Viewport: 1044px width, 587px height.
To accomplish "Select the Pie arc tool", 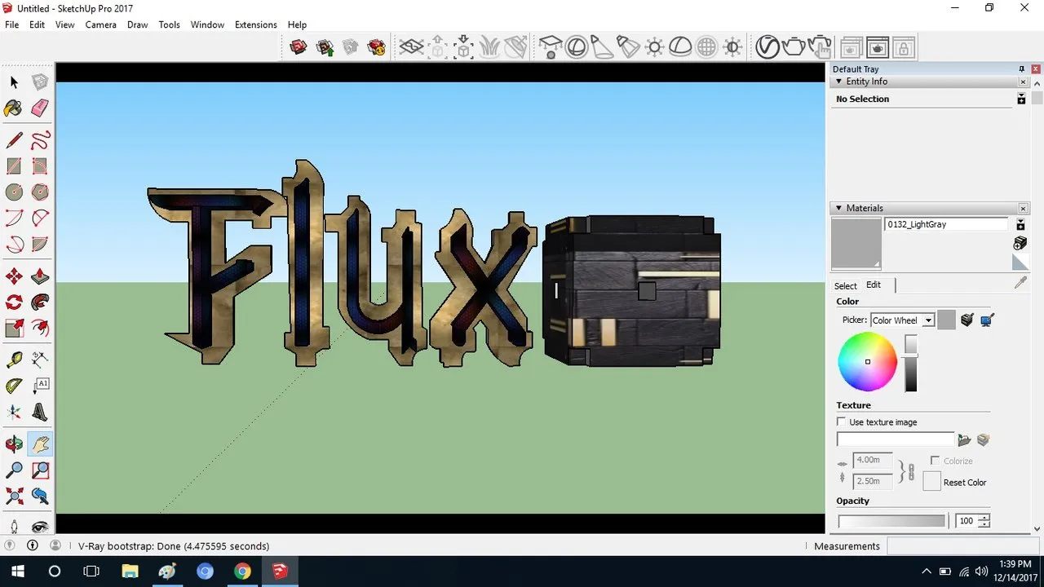I will pos(40,245).
